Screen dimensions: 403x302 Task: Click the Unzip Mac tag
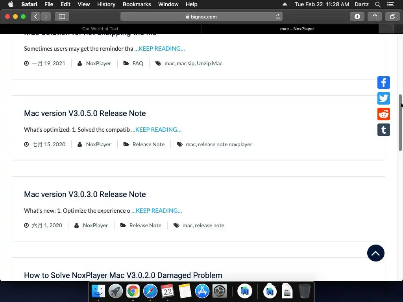pyautogui.click(x=209, y=63)
